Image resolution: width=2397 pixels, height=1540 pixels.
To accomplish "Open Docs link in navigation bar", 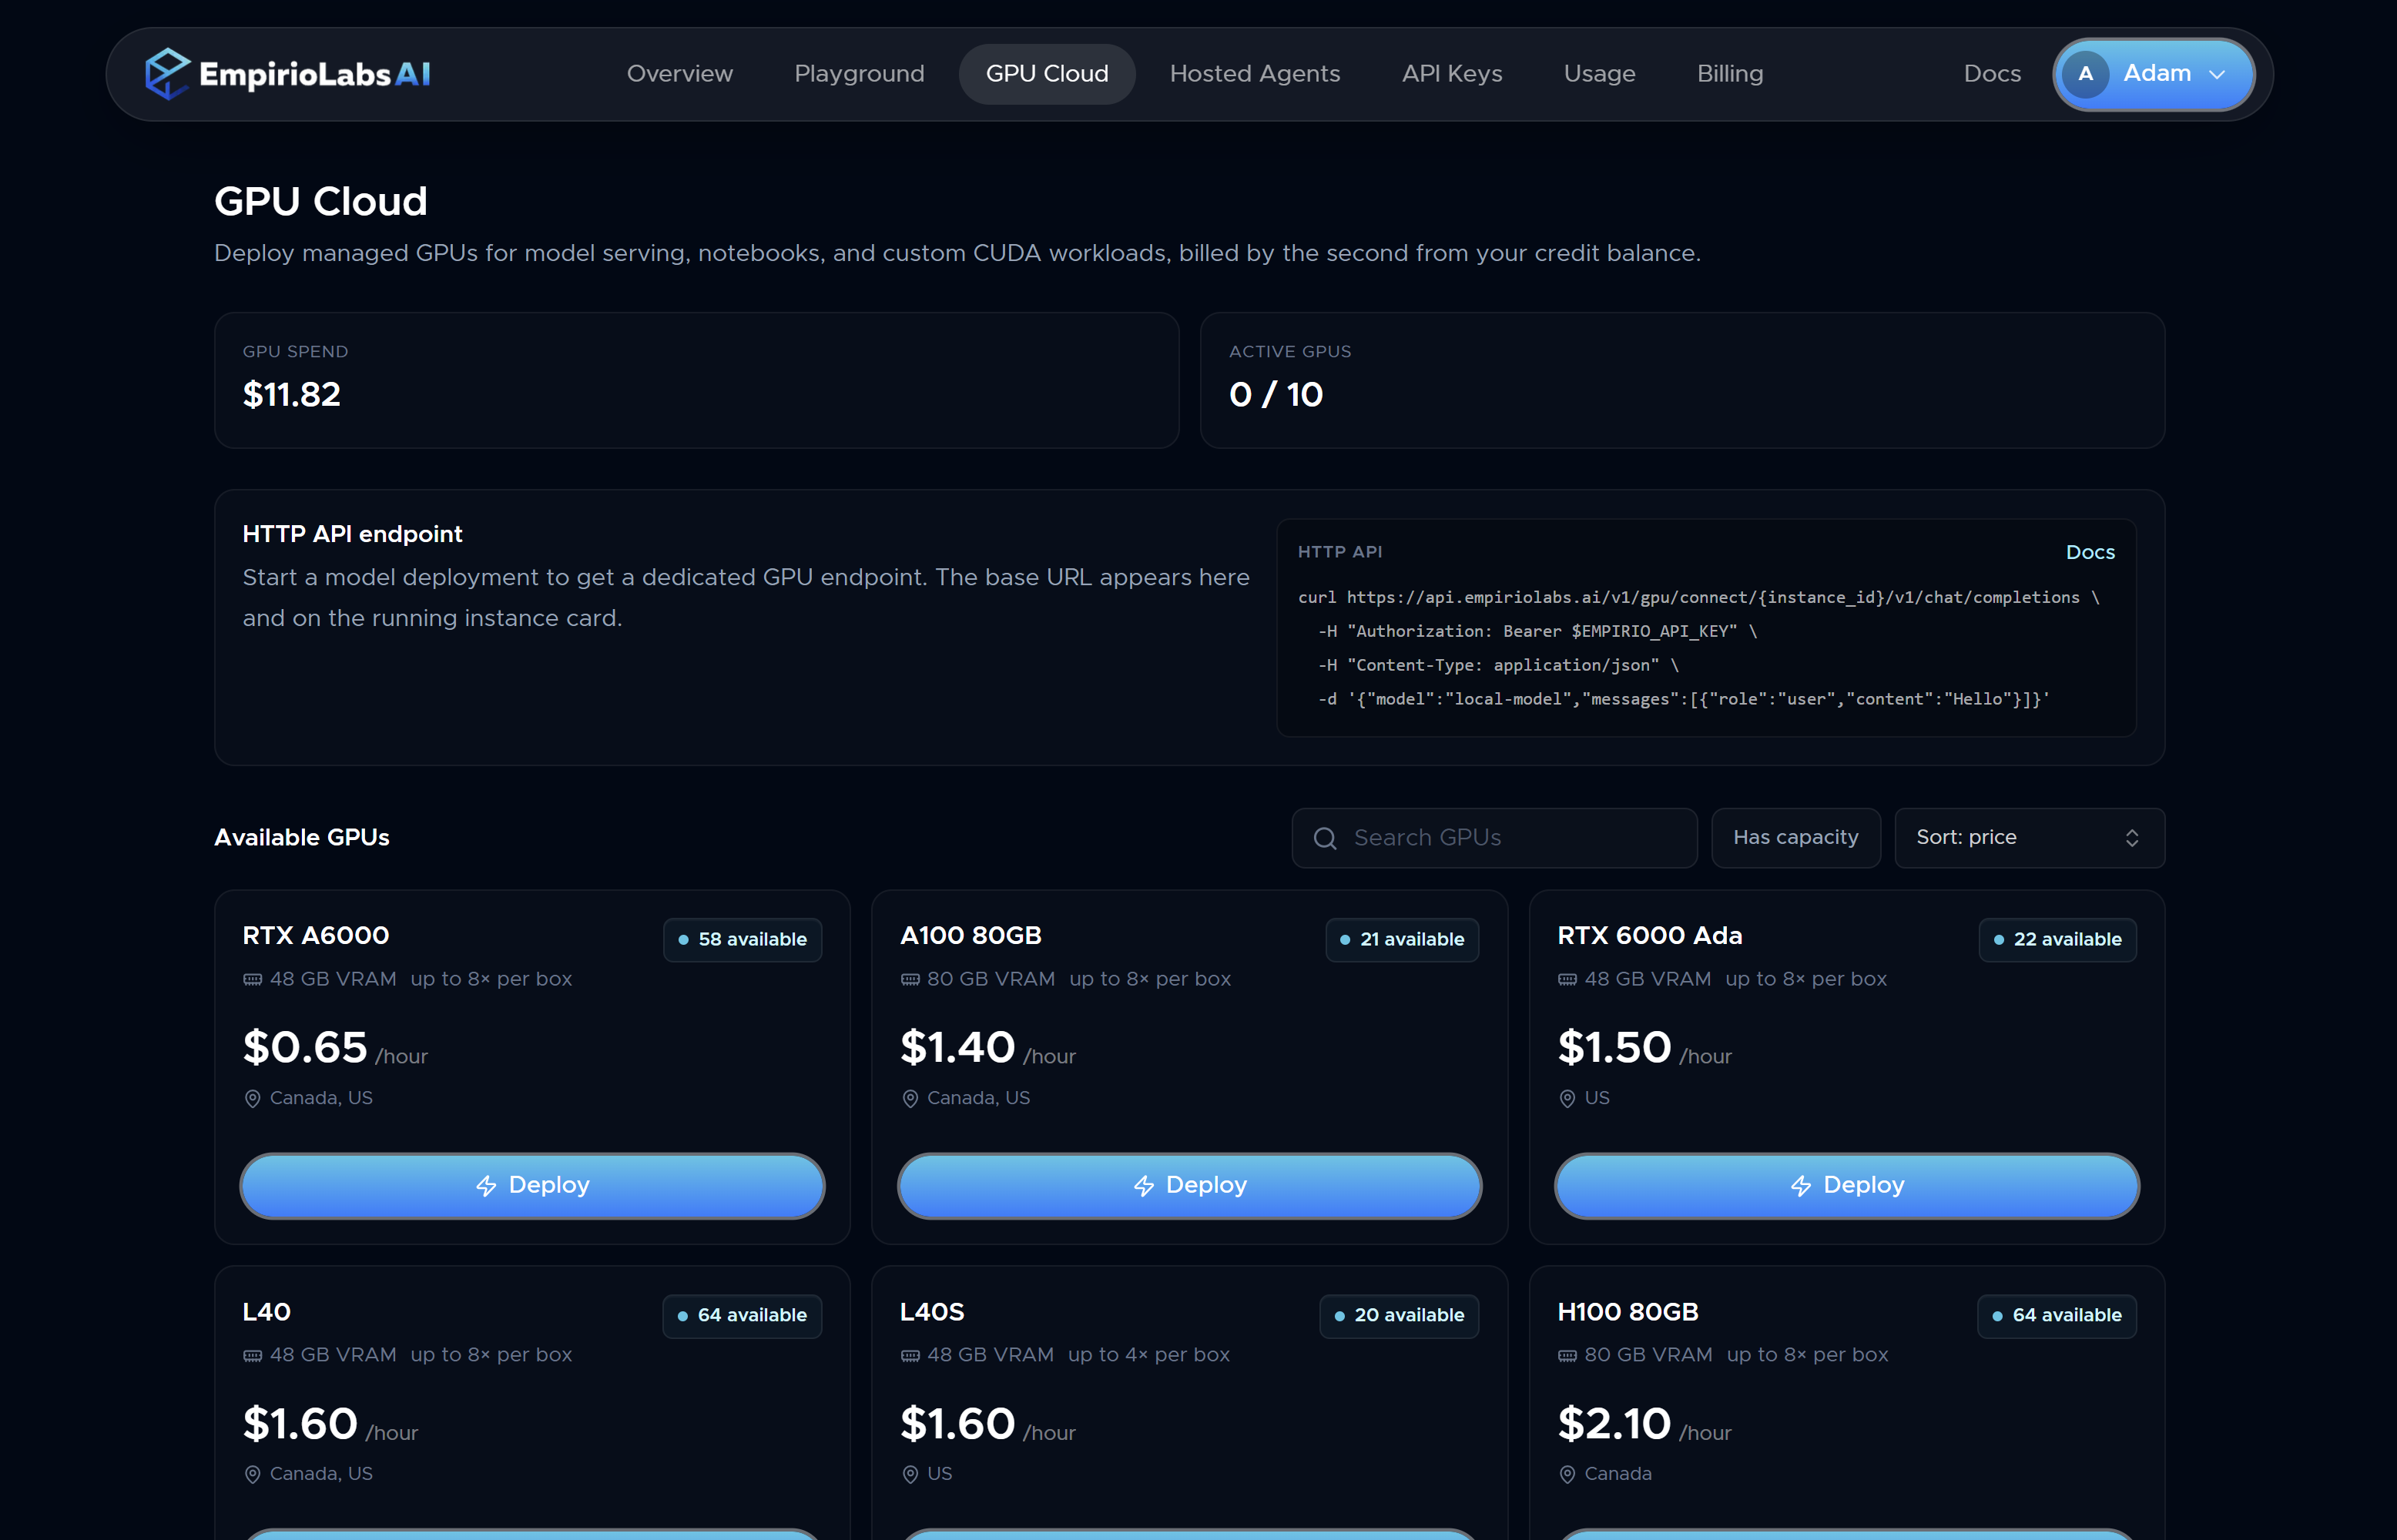I will click(x=1992, y=74).
